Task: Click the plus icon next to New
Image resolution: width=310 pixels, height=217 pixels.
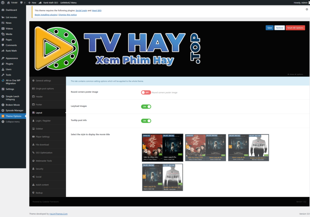Action: click(x=29, y=2)
